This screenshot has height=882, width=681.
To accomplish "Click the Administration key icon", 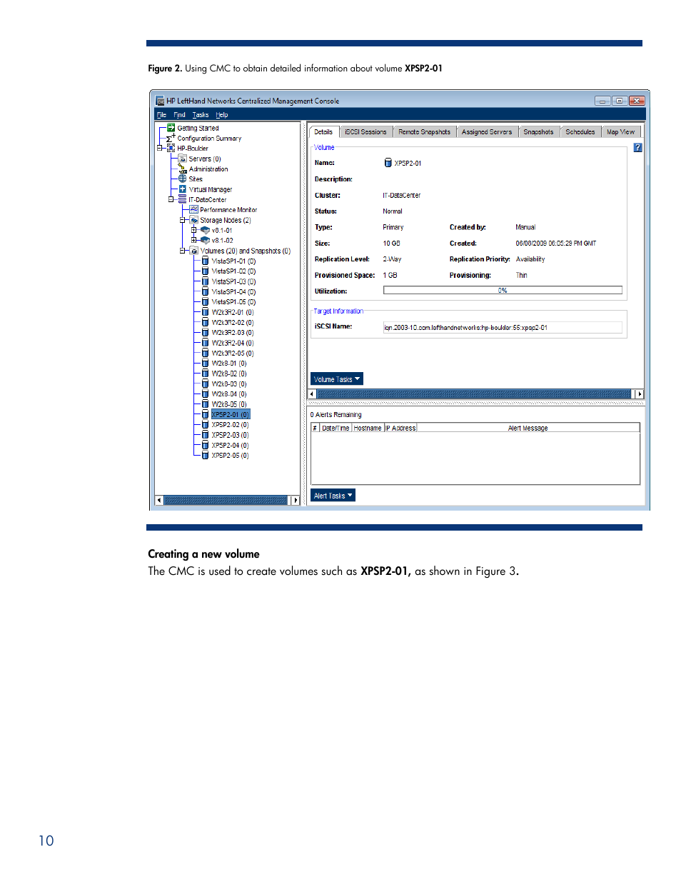I will click(183, 169).
